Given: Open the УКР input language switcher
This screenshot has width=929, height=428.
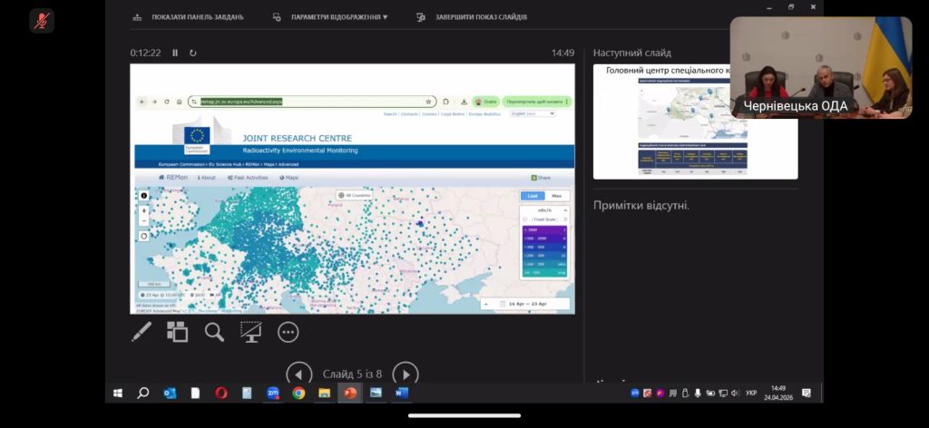Looking at the screenshot, I should (x=750, y=393).
